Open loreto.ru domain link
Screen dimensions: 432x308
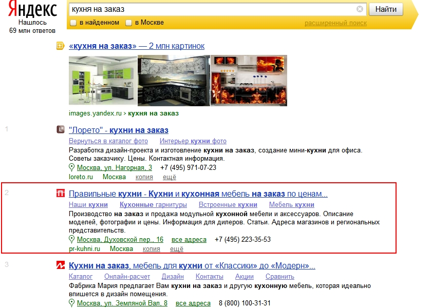(x=81, y=177)
